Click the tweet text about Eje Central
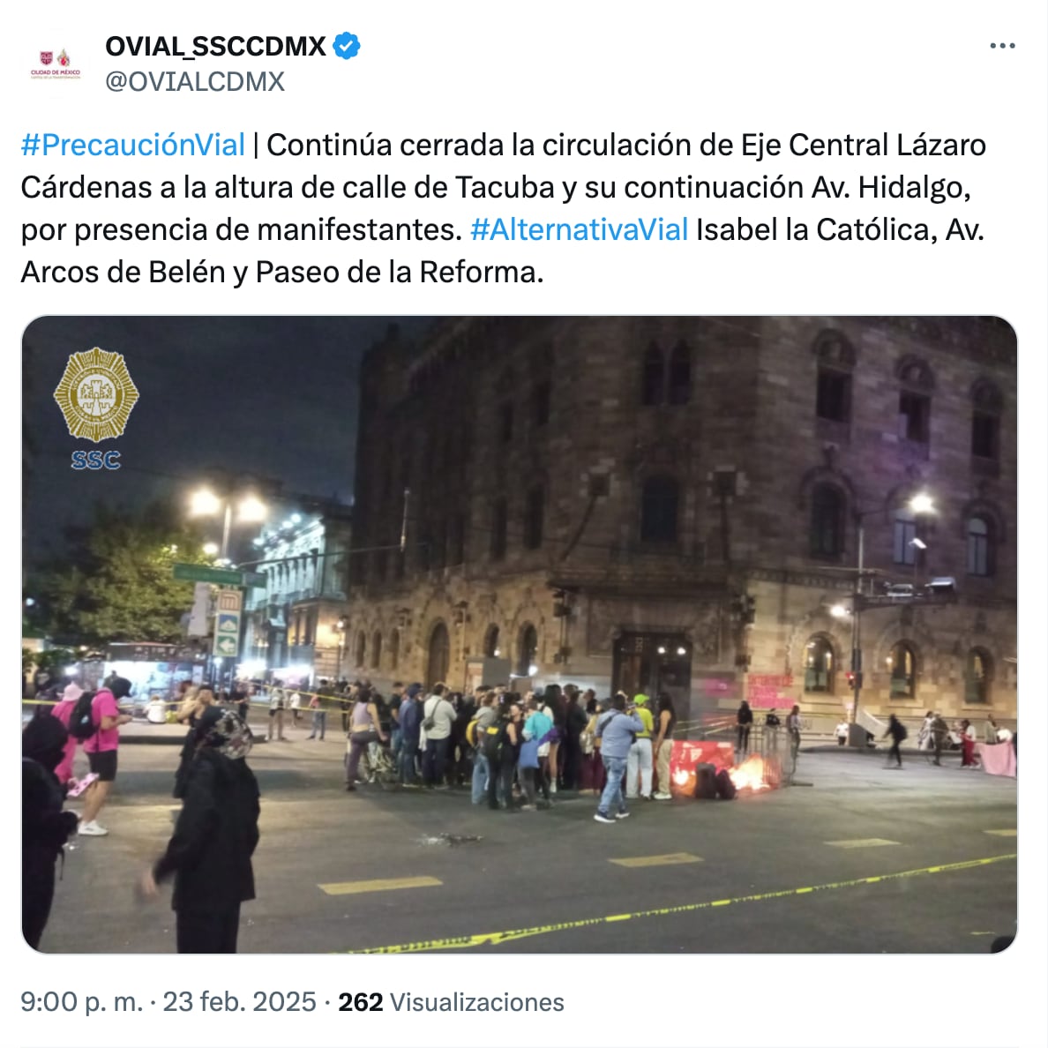1048x1048 pixels. (504, 208)
